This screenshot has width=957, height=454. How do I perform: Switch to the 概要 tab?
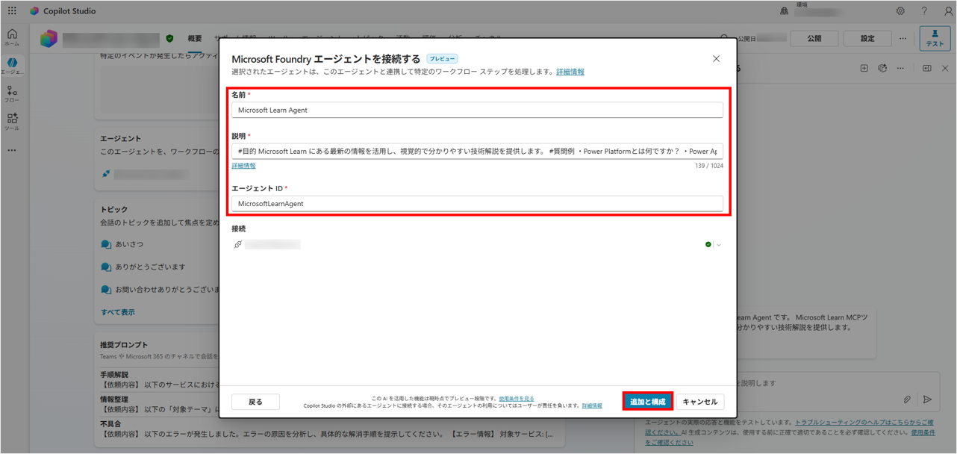point(195,39)
